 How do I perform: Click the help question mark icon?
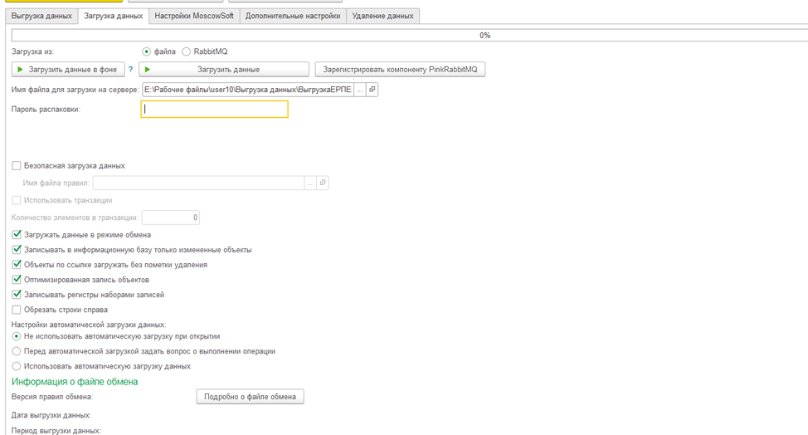coord(130,70)
